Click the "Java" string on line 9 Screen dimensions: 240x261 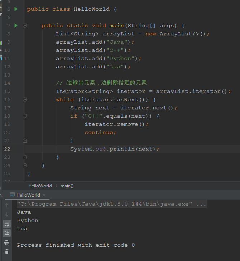(117, 42)
